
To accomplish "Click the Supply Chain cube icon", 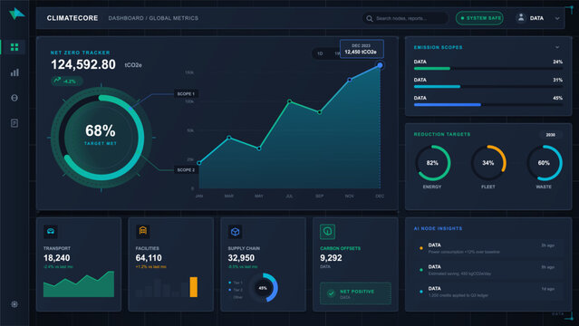I will pos(236,232).
